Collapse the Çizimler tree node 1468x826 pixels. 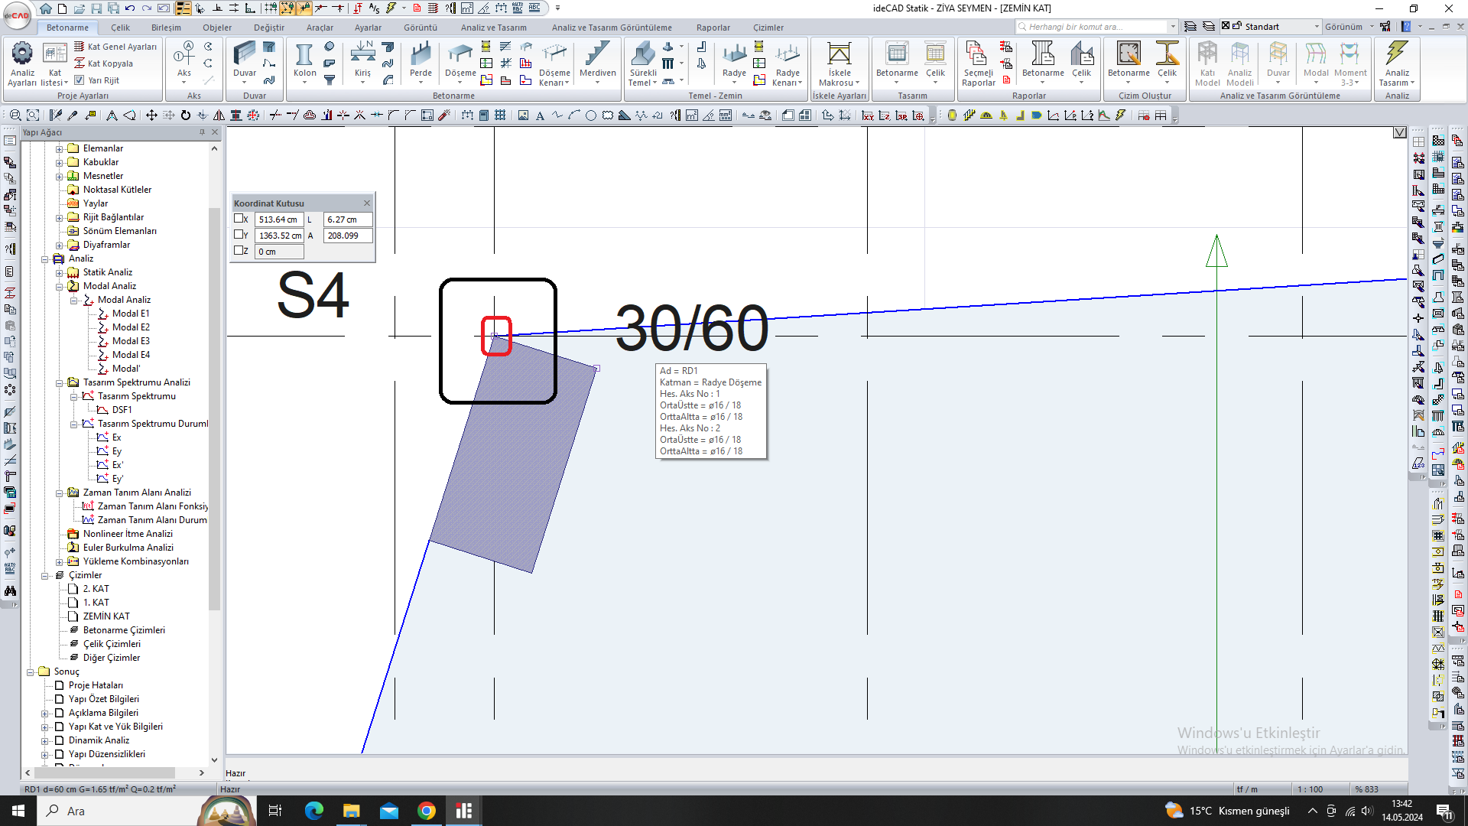point(44,576)
